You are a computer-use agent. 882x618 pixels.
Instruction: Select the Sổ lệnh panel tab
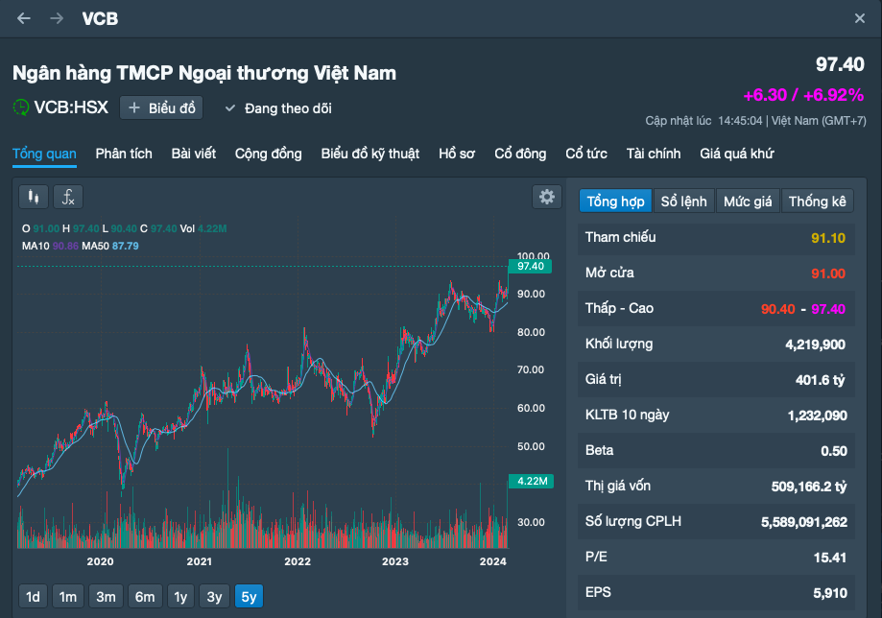pyautogui.click(x=684, y=202)
